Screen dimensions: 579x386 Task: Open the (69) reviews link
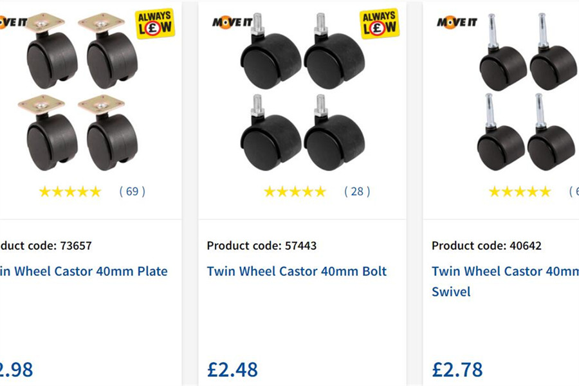(132, 191)
